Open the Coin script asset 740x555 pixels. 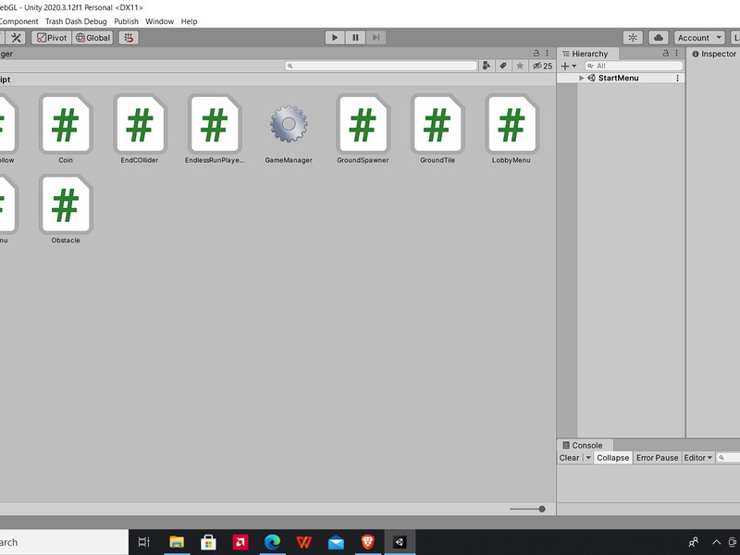[x=66, y=124]
